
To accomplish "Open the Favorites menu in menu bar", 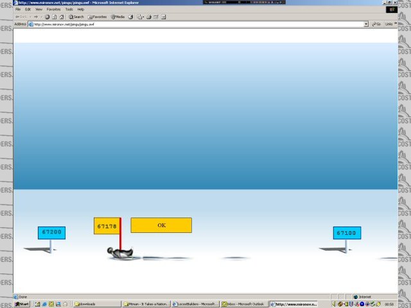I will coord(53,10).
